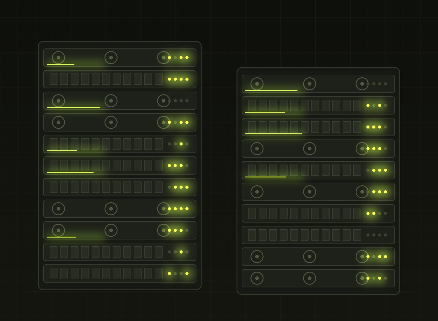Select first drive slot in left rack's second unit
The width and height of the screenshot is (438, 321).
53,79
